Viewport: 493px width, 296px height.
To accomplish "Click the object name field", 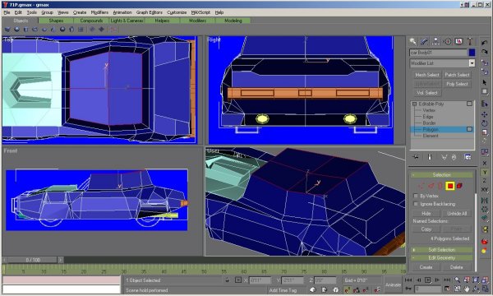I will click(x=438, y=53).
